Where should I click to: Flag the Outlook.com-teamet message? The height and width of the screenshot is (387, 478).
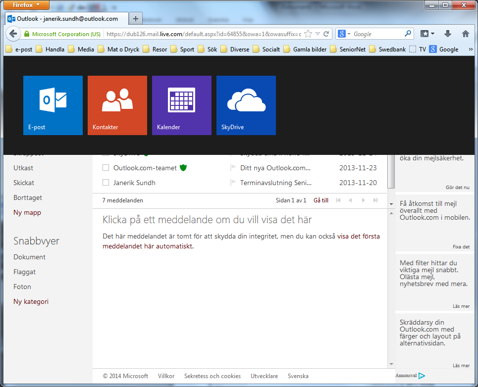233,167
